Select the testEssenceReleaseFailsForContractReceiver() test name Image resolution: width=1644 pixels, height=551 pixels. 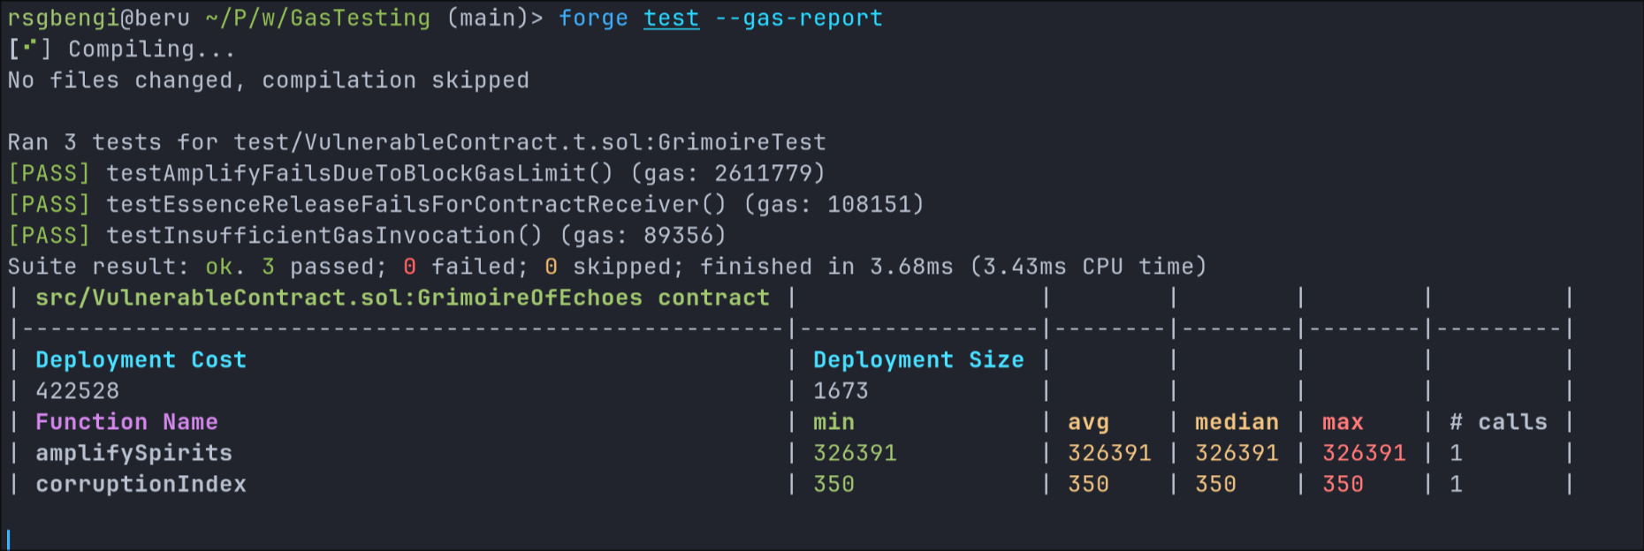pos(416,205)
